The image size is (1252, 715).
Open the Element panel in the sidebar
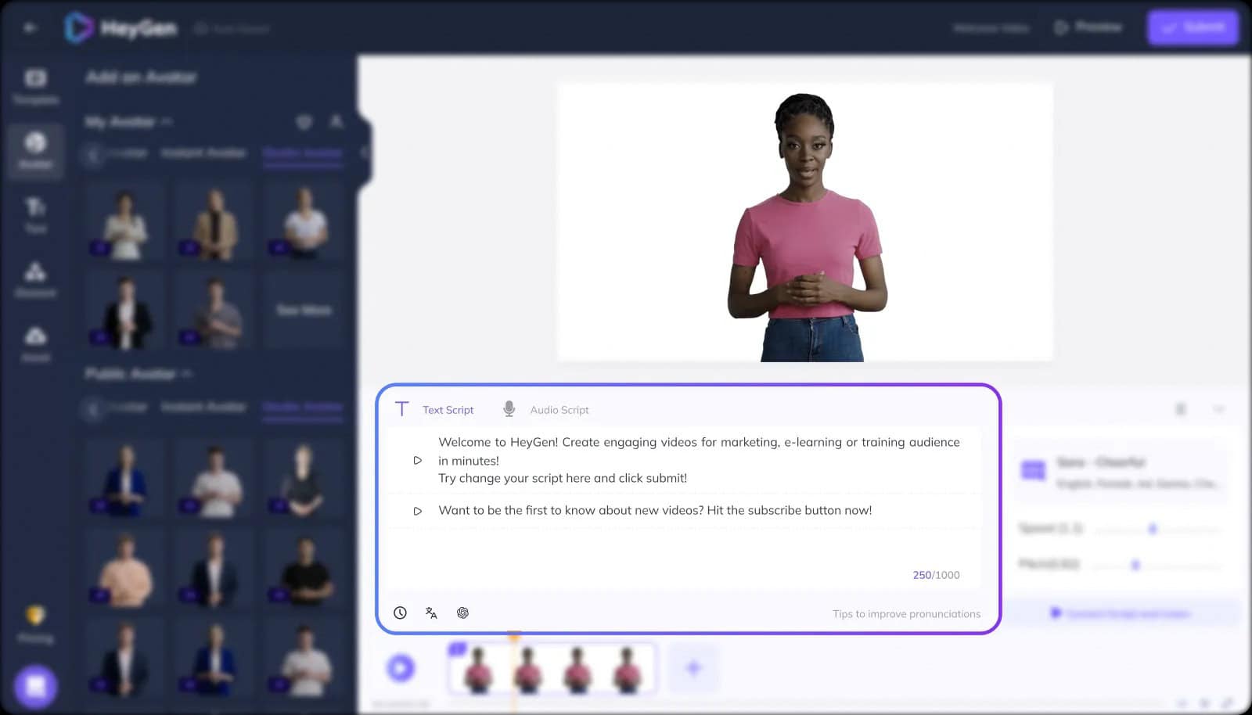[x=35, y=279]
